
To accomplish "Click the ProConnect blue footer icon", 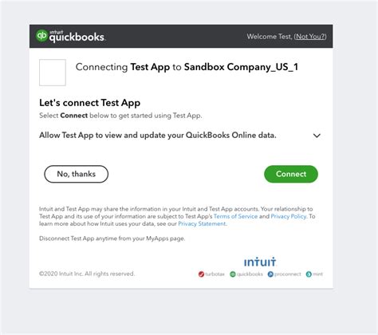I will coord(270,274).
